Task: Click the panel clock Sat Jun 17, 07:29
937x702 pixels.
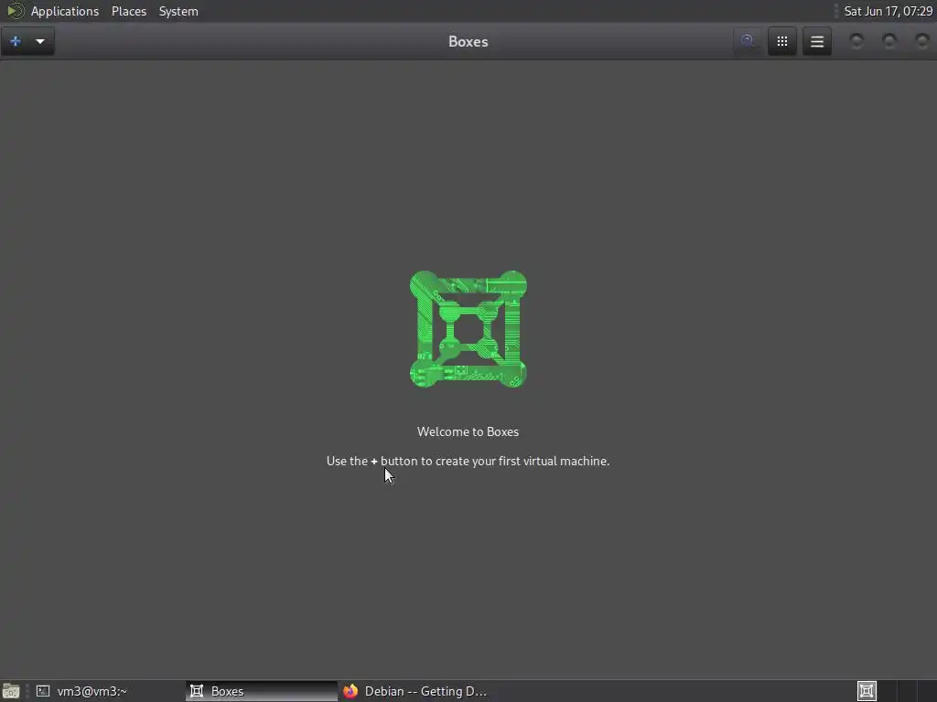Action: [x=888, y=11]
